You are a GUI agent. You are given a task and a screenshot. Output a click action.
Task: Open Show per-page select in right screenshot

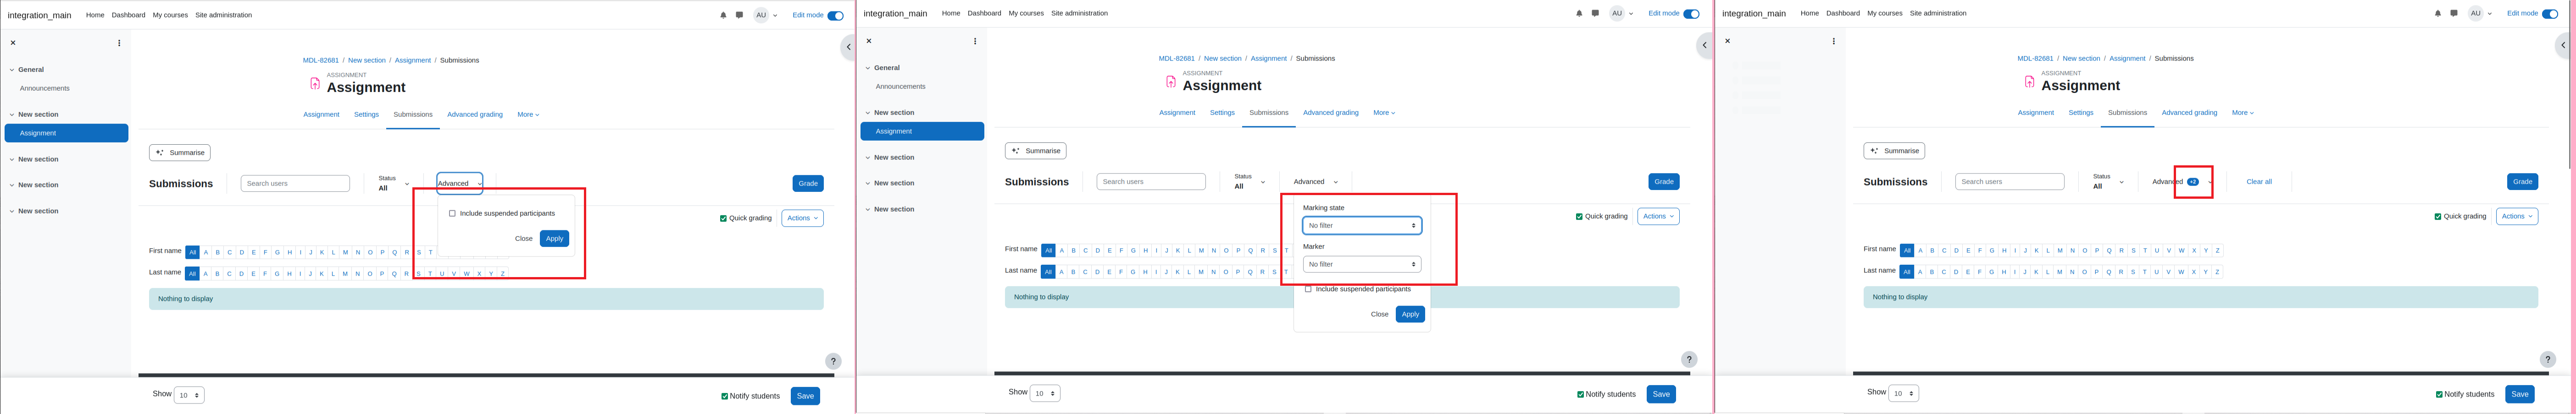1904,393
